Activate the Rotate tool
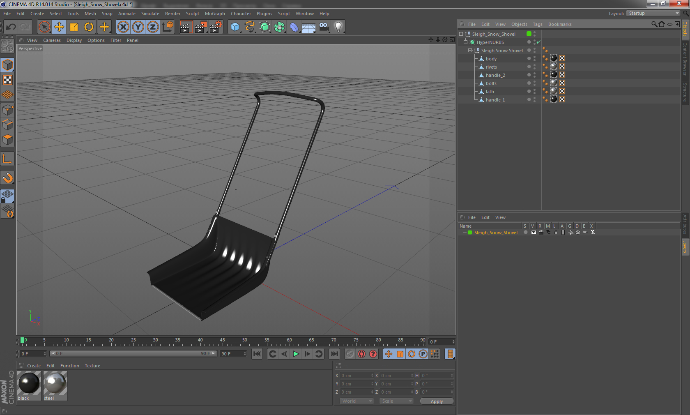Image resolution: width=690 pixels, height=415 pixels. 89,27
